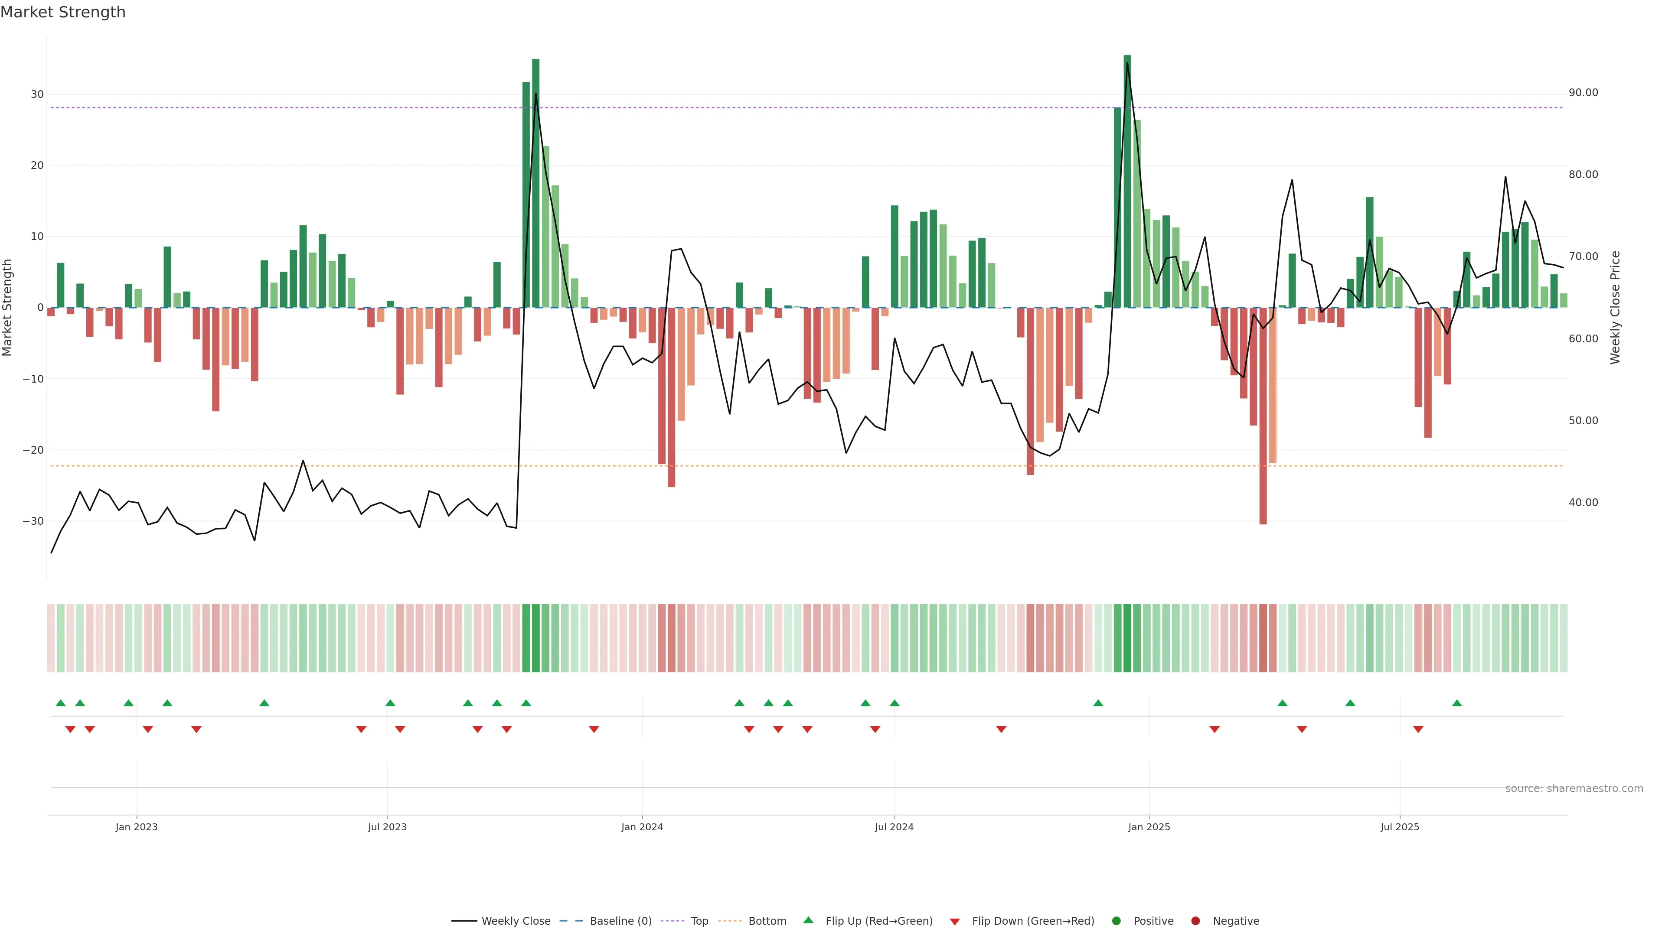Click the Market Strength chart title

(63, 12)
